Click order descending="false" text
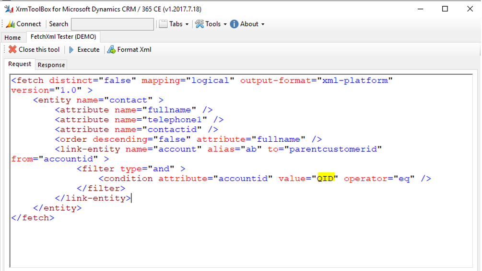 pyautogui.click(x=126, y=139)
